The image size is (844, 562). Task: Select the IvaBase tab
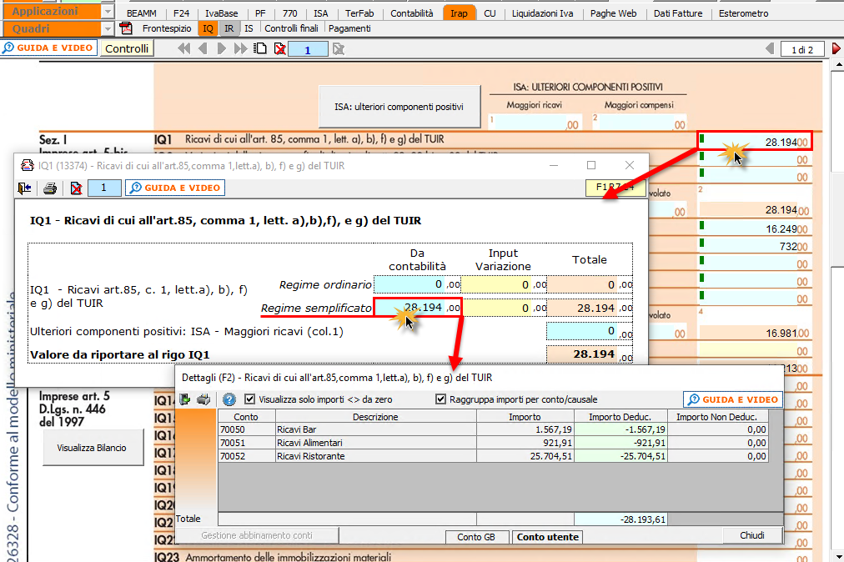(x=221, y=13)
